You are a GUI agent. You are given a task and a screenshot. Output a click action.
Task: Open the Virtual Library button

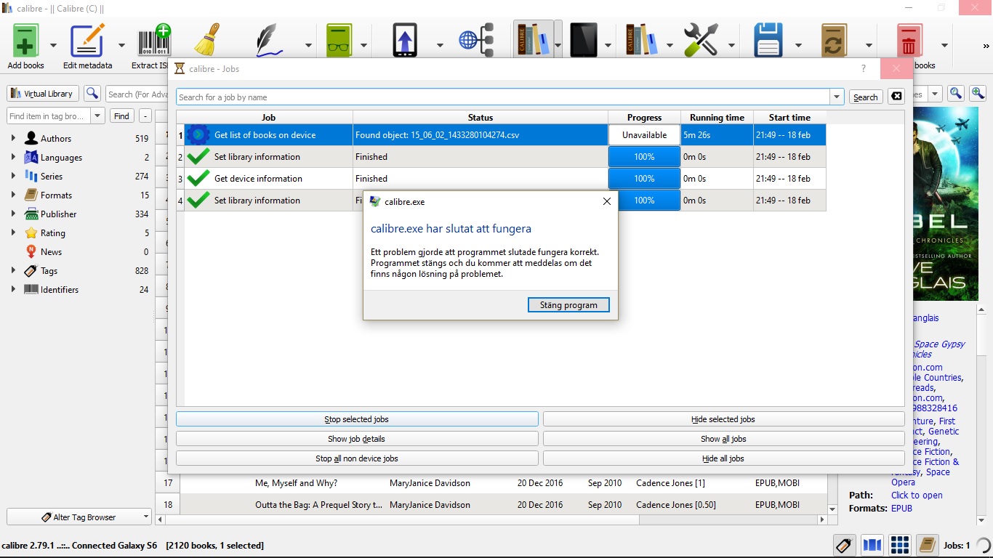pyautogui.click(x=43, y=94)
